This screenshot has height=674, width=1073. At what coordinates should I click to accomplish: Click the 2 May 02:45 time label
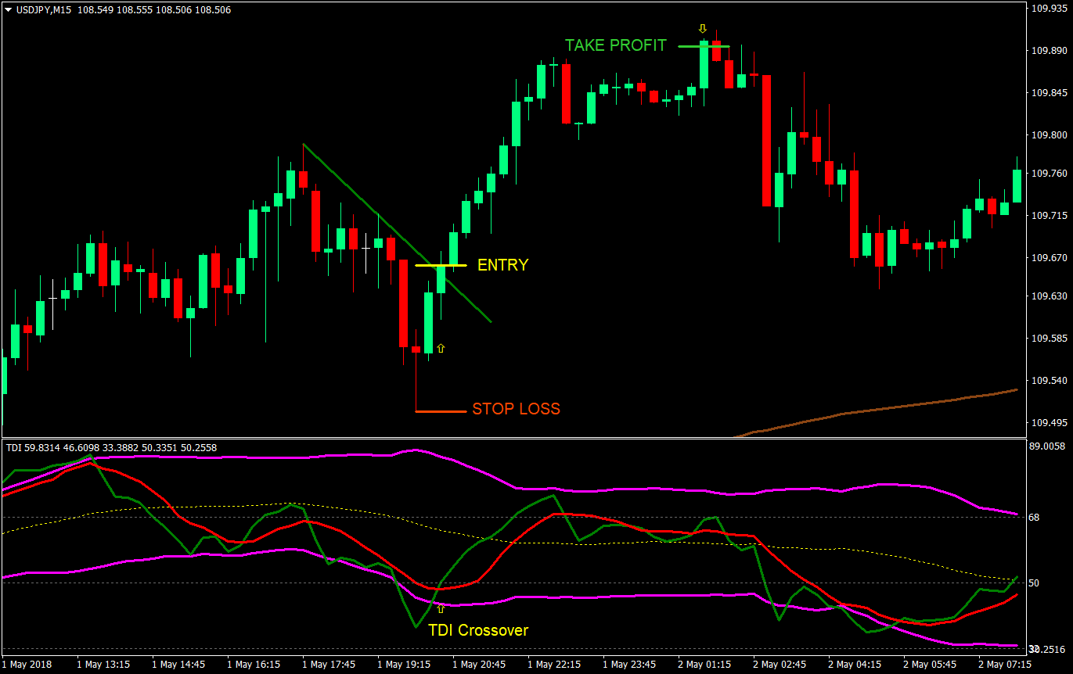(x=778, y=665)
